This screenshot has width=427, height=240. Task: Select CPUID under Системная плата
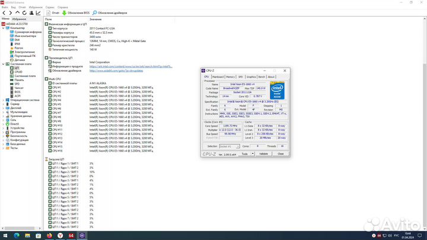tap(19, 72)
